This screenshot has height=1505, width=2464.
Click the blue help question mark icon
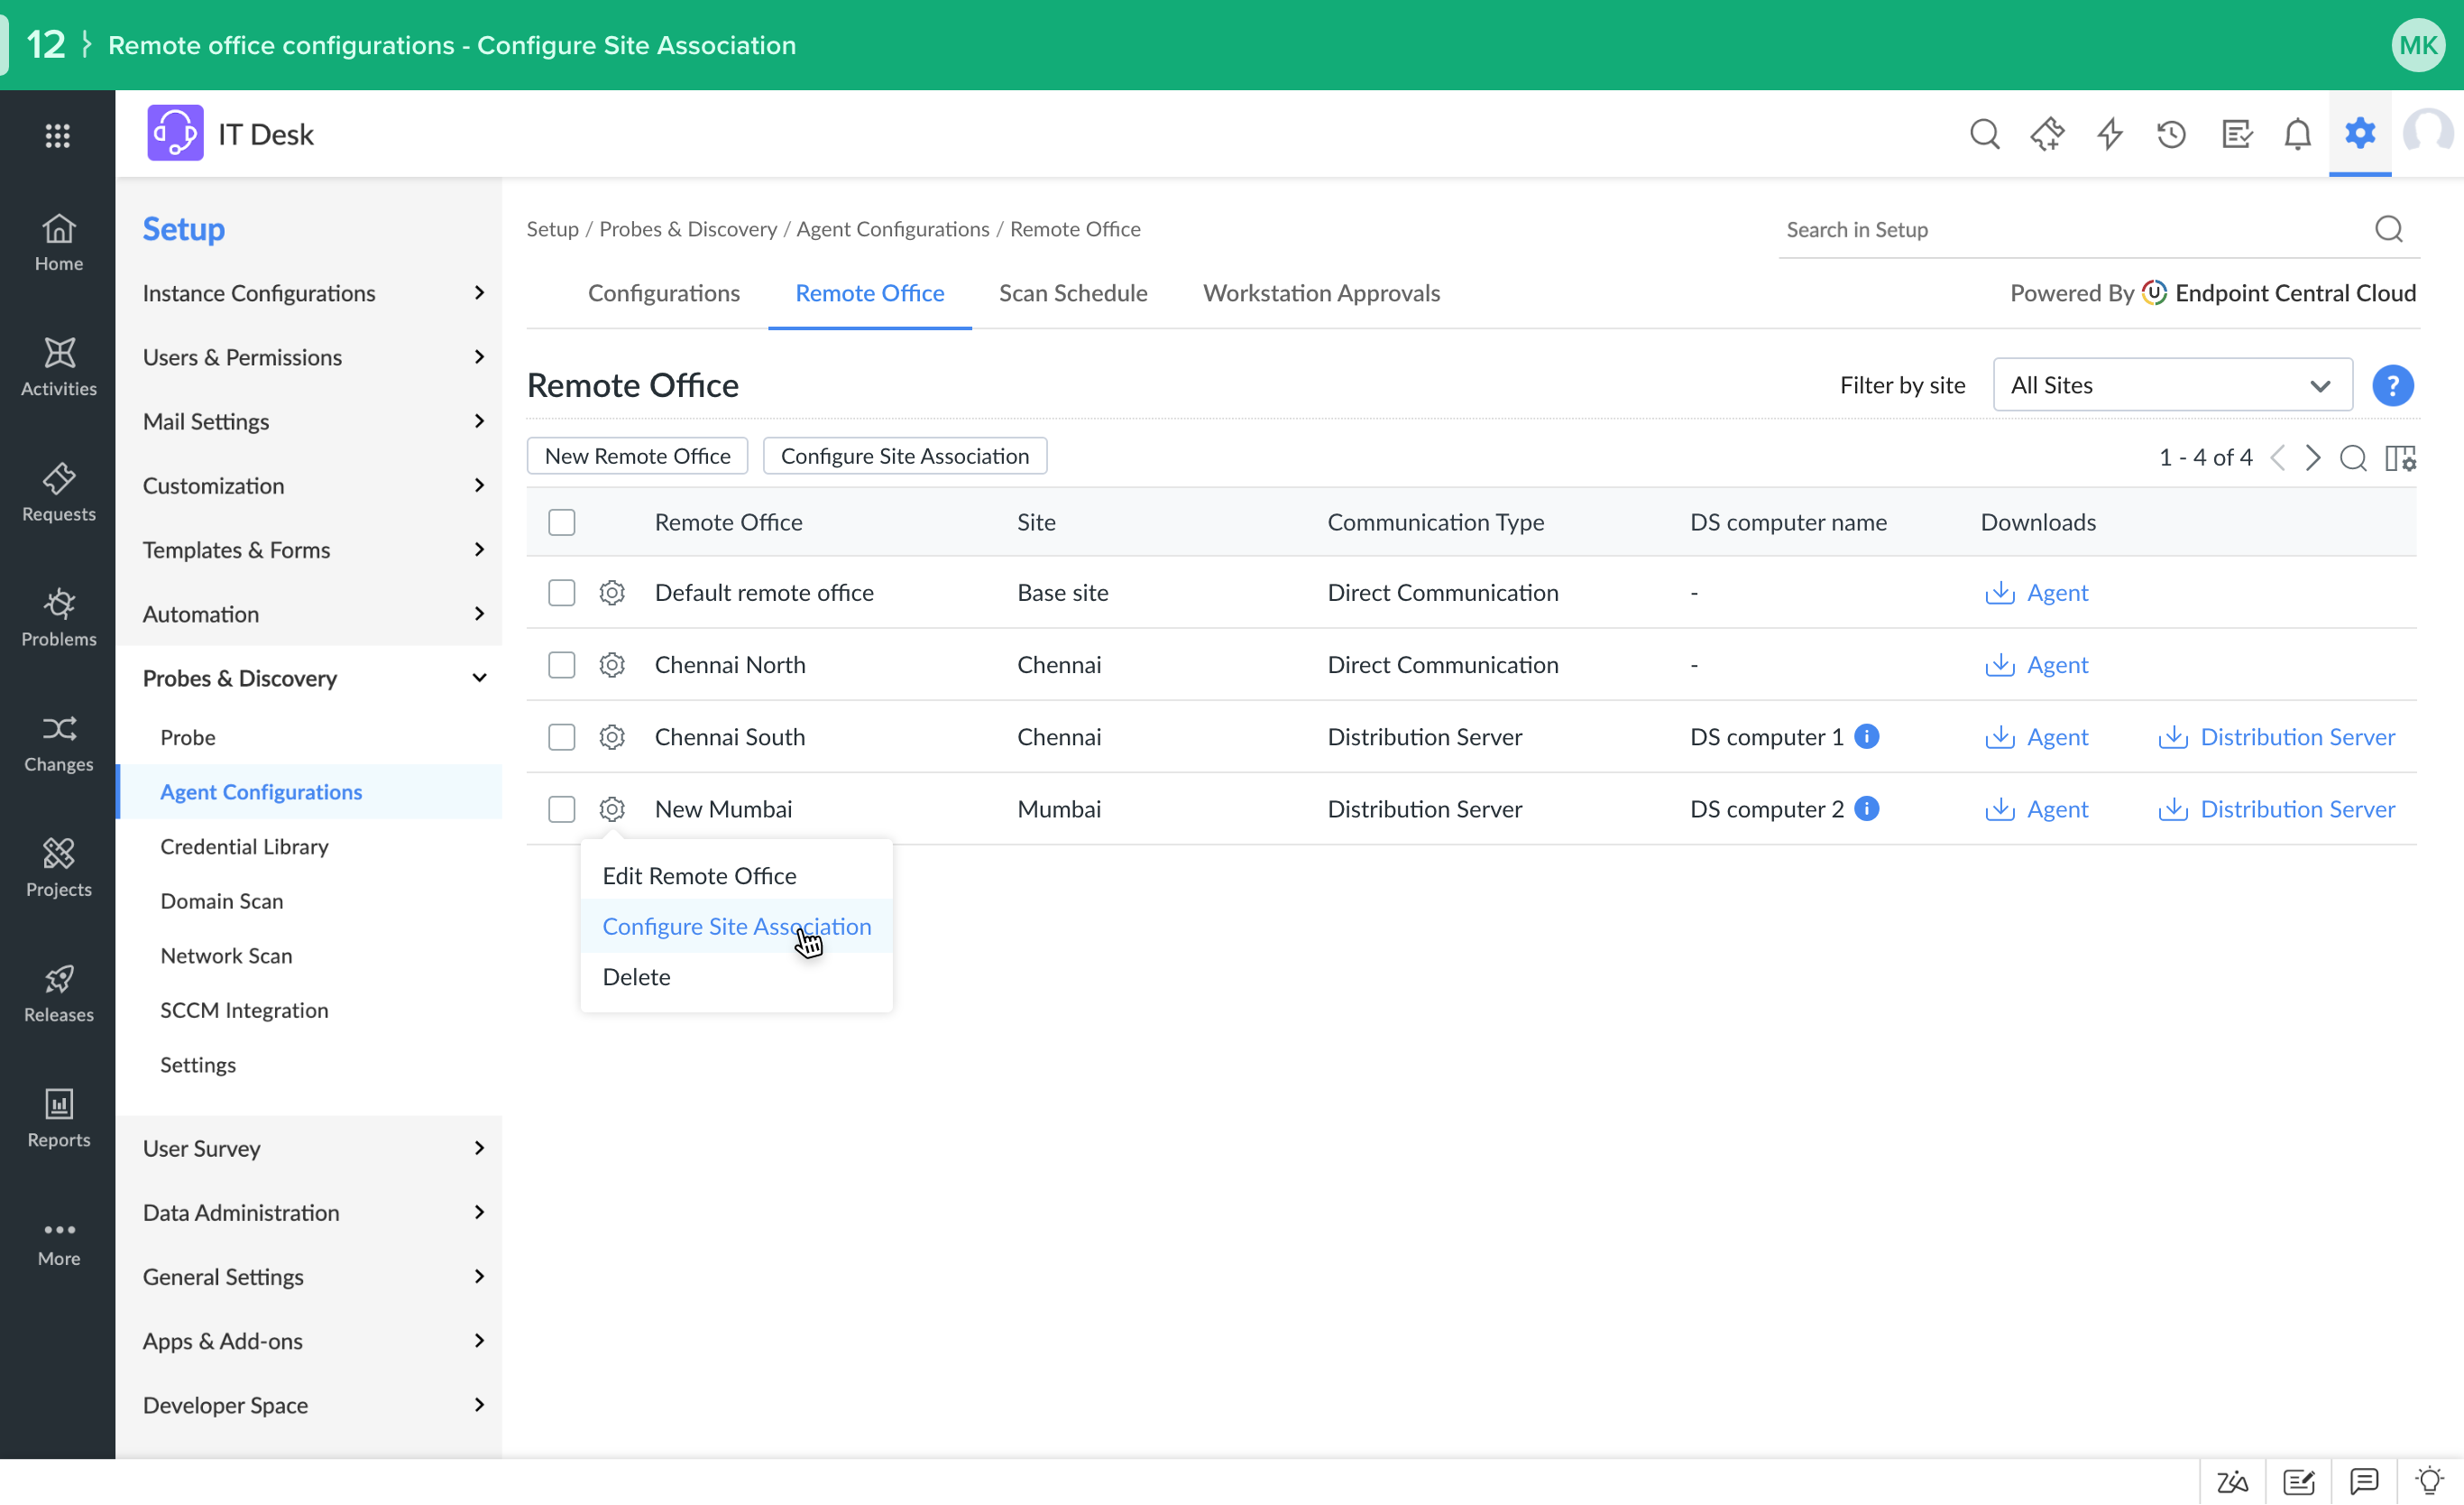click(2392, 385)
